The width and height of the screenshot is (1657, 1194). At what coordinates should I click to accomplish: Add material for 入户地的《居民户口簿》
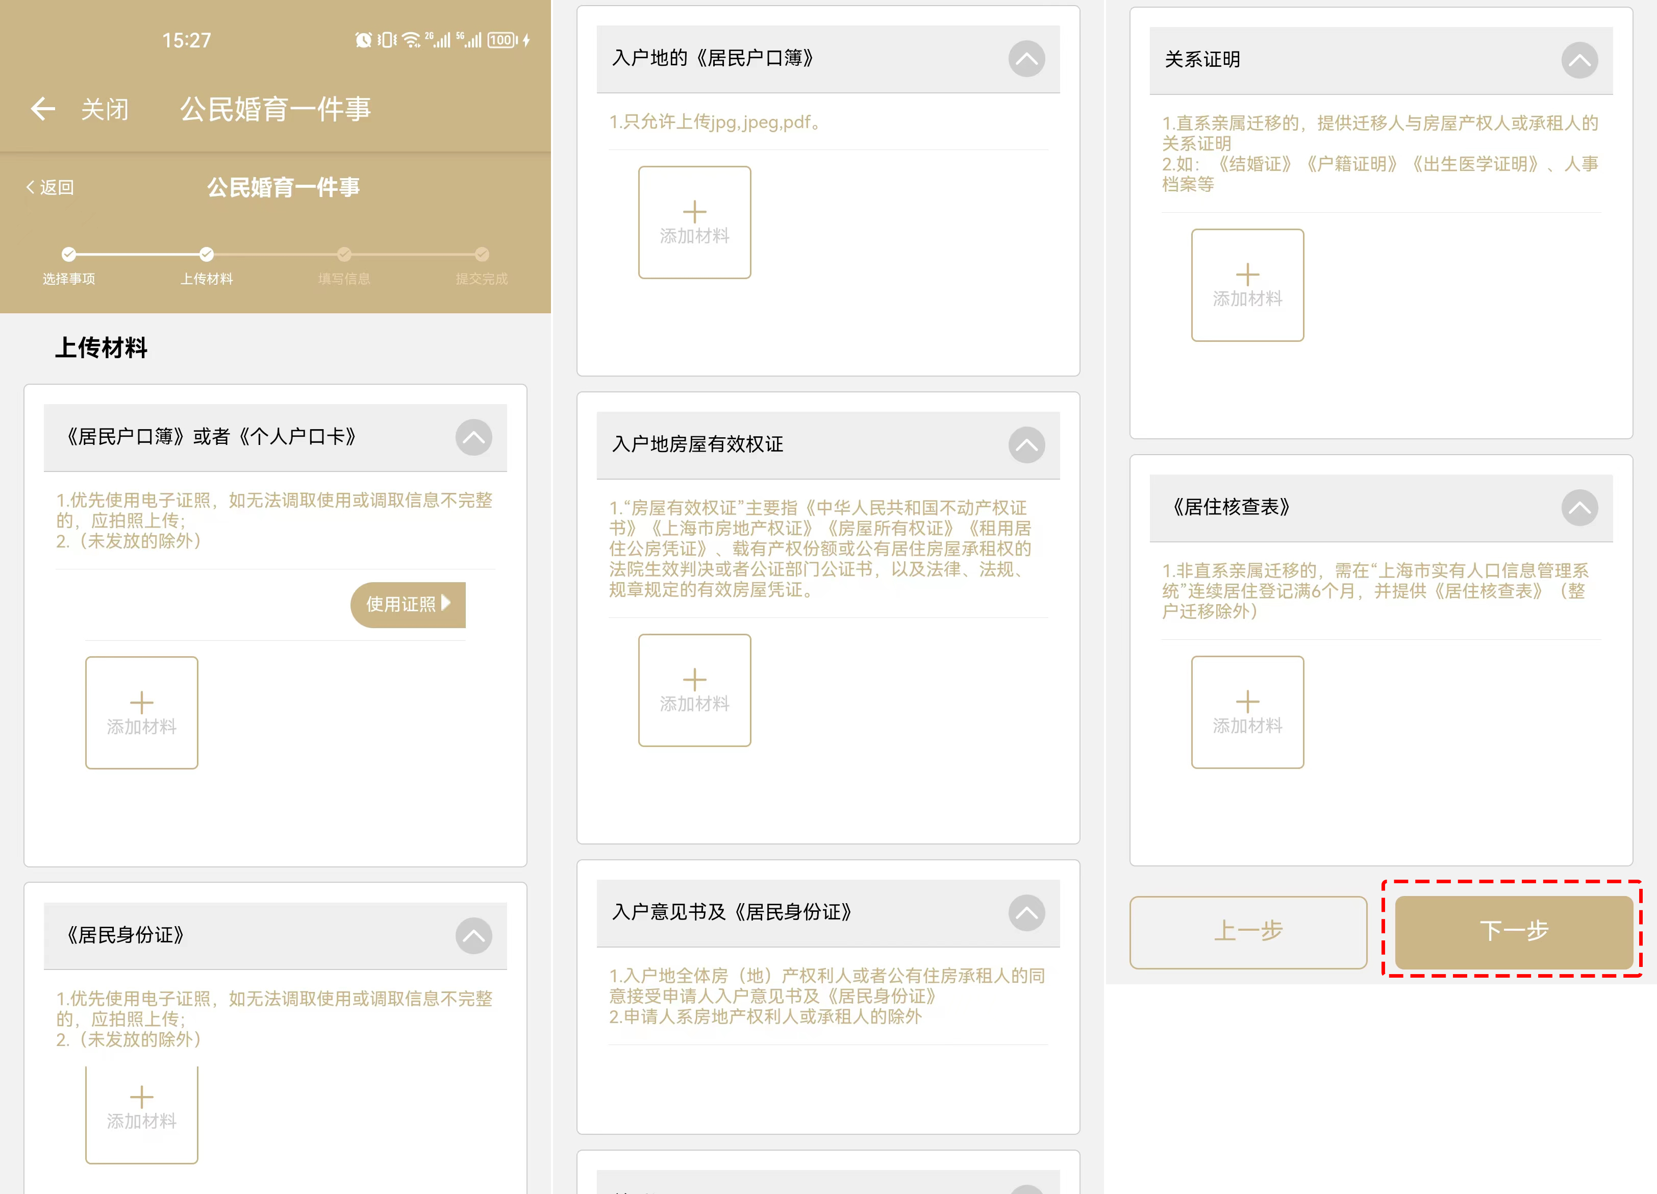[694, 222]
